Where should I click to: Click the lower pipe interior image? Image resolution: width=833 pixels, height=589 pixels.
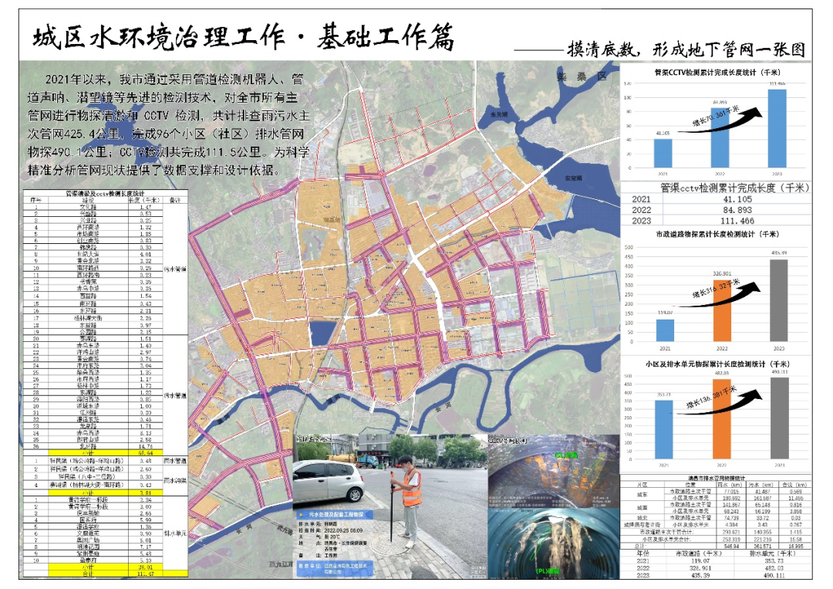554,543
